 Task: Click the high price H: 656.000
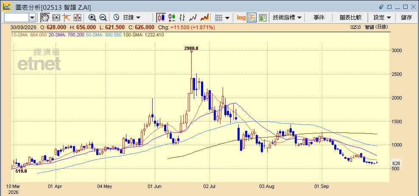[x=83, y=27]
